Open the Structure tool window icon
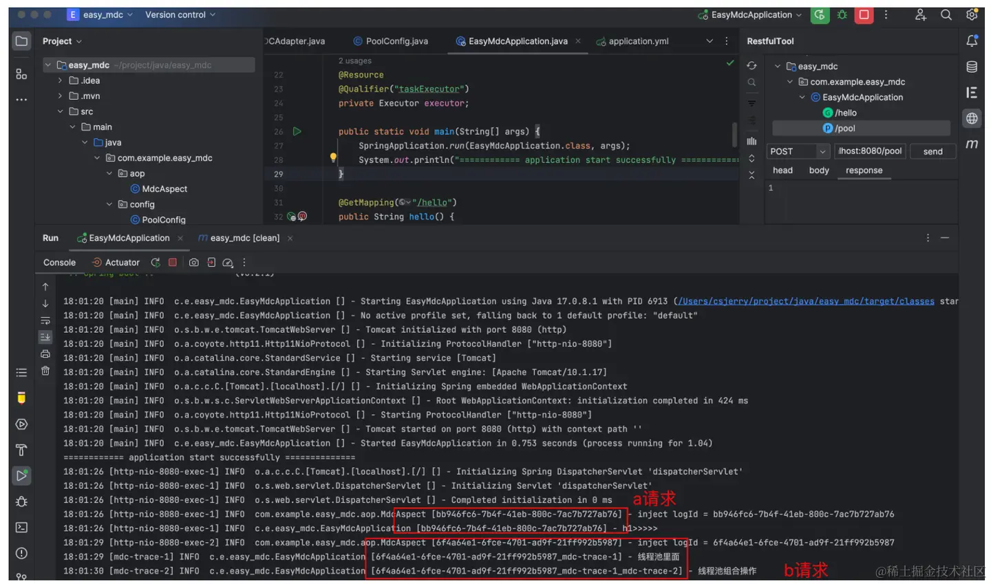 (x=21, y=74)
